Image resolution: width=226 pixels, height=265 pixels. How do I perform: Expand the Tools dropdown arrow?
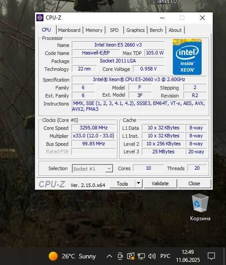(x=138, y=183)
